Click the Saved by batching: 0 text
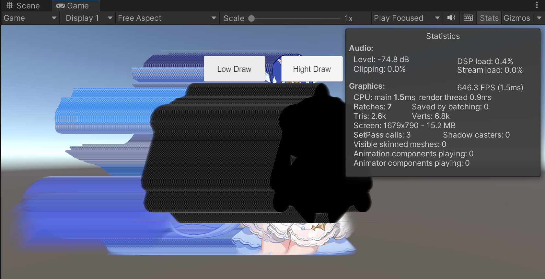The width and height of the screenshot is (545, 279). (x=450, y=107)
